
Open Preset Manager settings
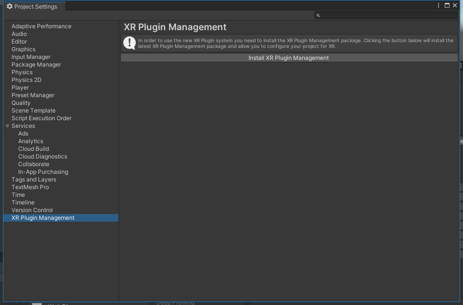(x=33, y=95)
